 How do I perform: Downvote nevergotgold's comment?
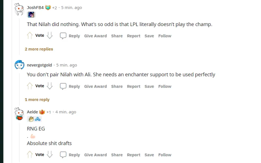(x=50, y=86)
